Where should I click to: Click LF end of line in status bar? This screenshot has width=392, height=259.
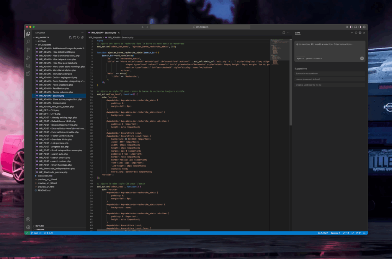pyautogui.click(x=353, y=233)
